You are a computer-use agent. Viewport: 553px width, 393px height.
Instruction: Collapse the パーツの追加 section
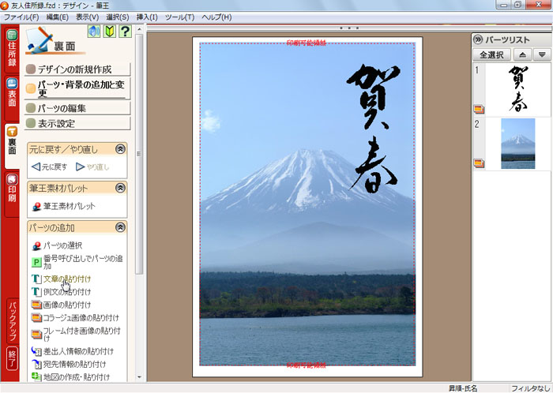(x=120, y=227)
